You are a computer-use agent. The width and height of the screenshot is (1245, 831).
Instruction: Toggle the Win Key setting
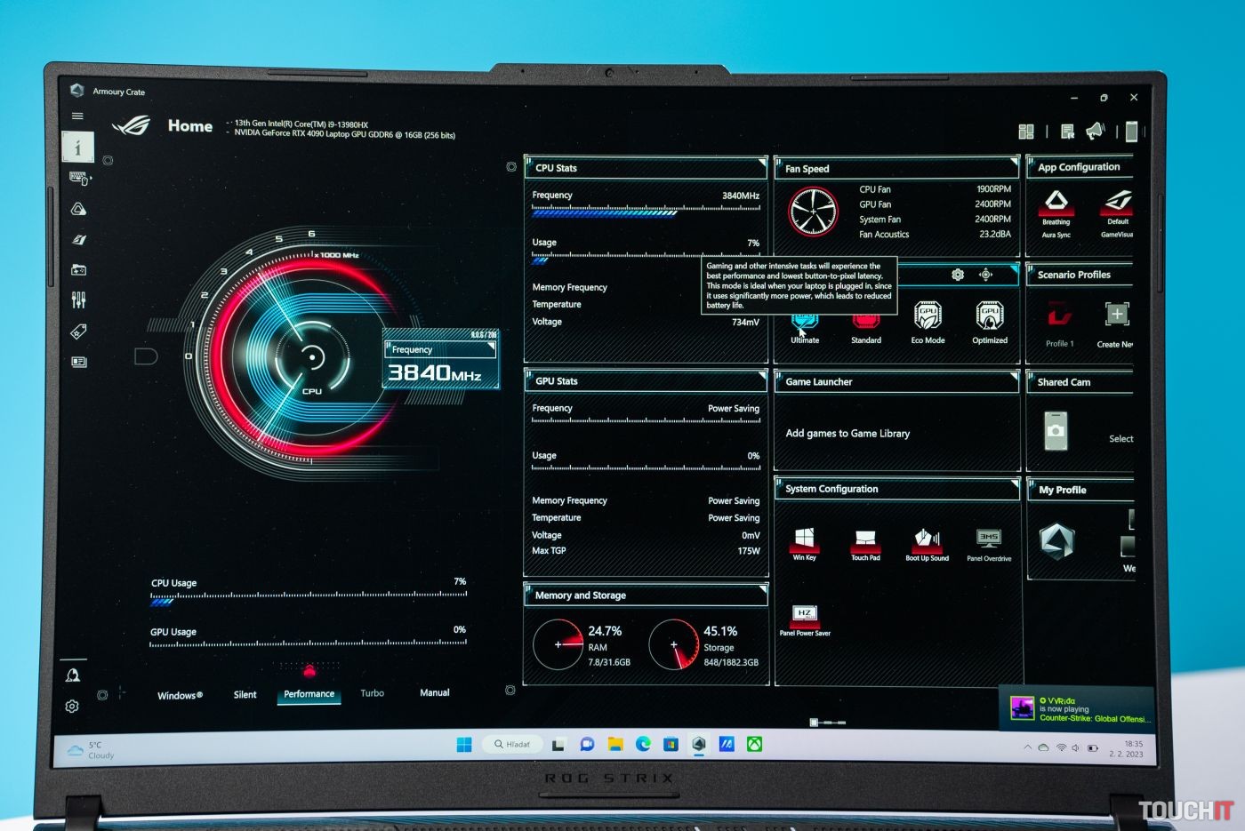coord(804,539)
